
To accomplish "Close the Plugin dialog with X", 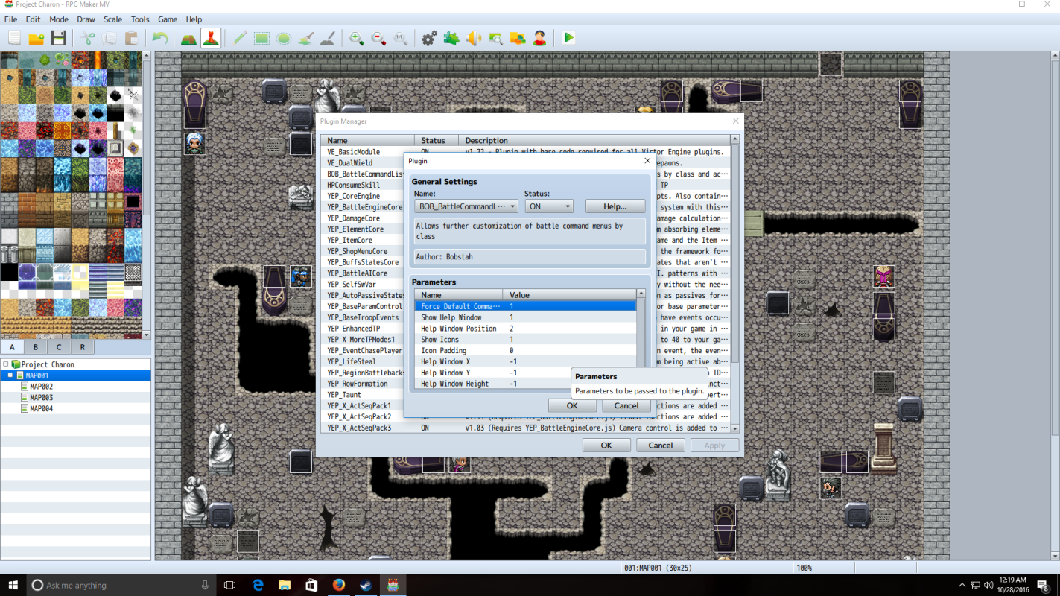I will tap(647, 160).
